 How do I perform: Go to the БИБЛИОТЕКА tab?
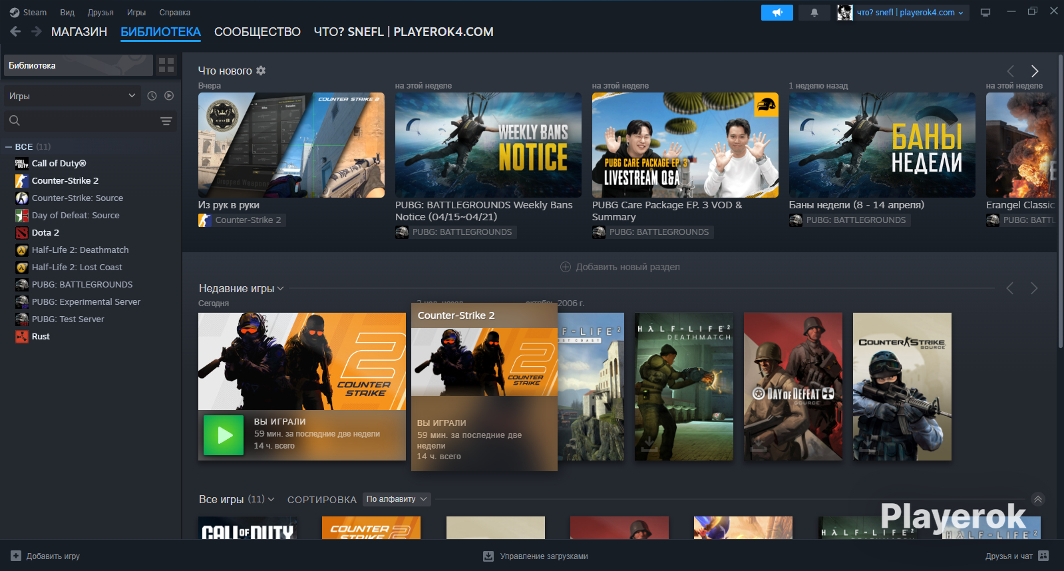(x=160, y=32)
